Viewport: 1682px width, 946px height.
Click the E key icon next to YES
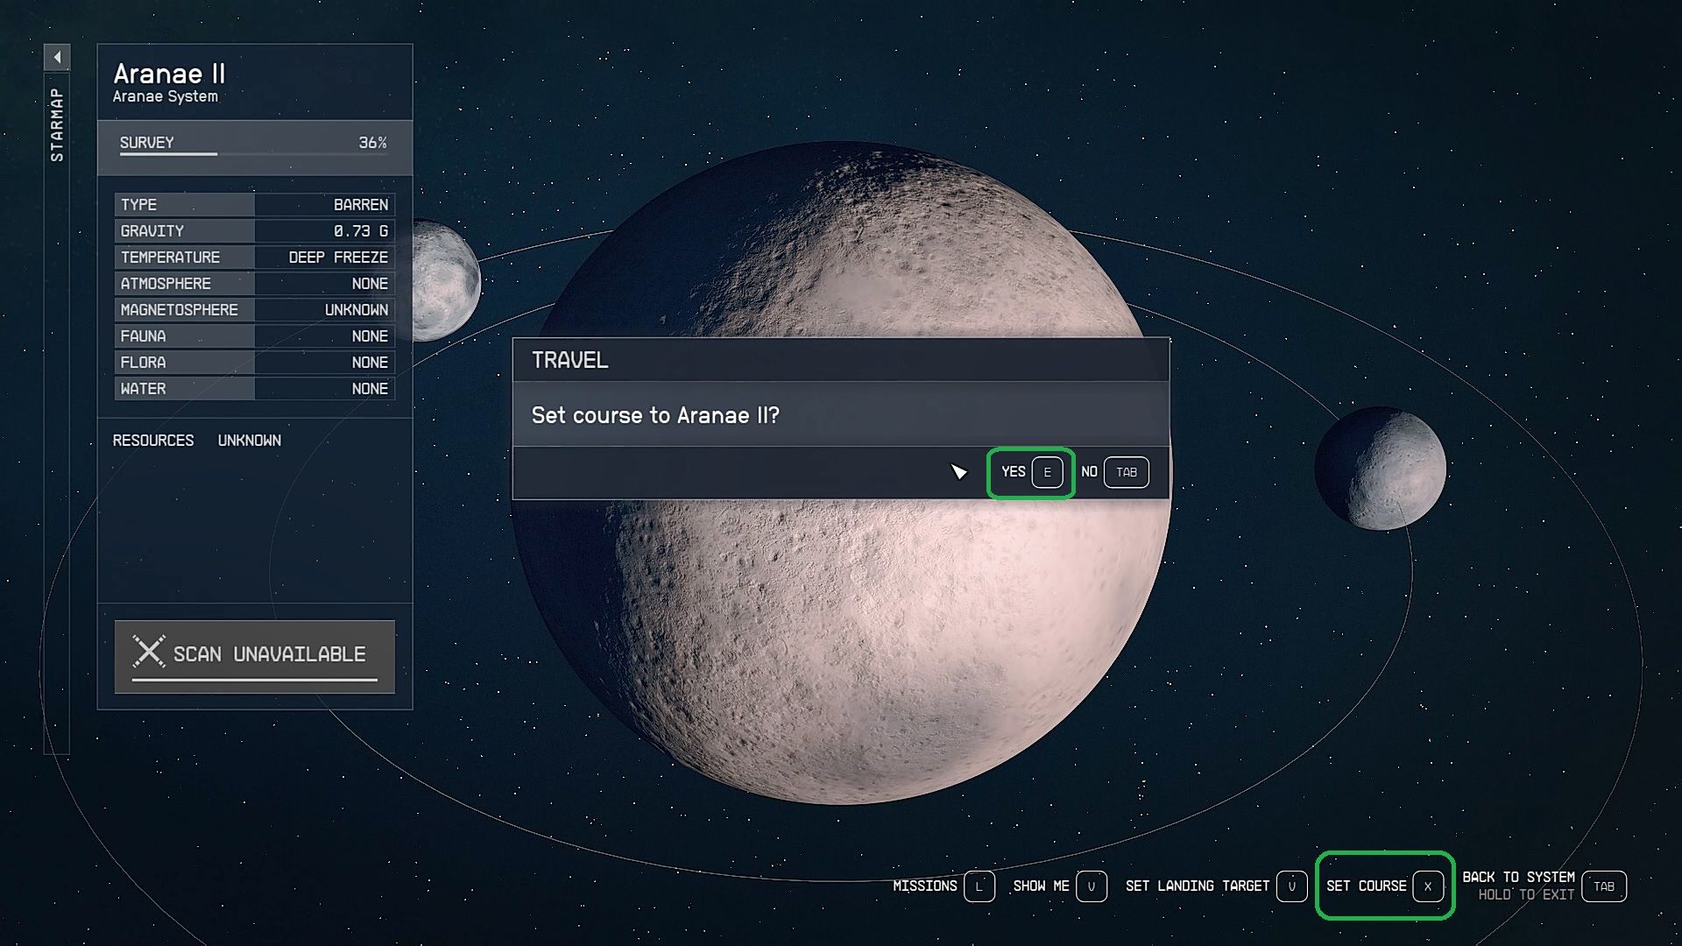[x=1047, y=472]
